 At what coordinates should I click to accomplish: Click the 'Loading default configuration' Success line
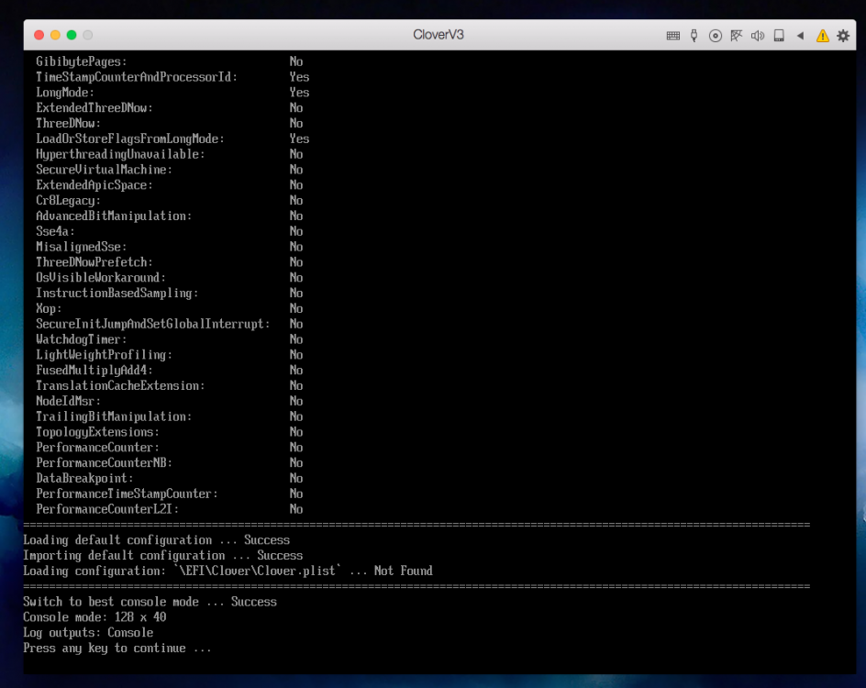click(x=156, y=539)
